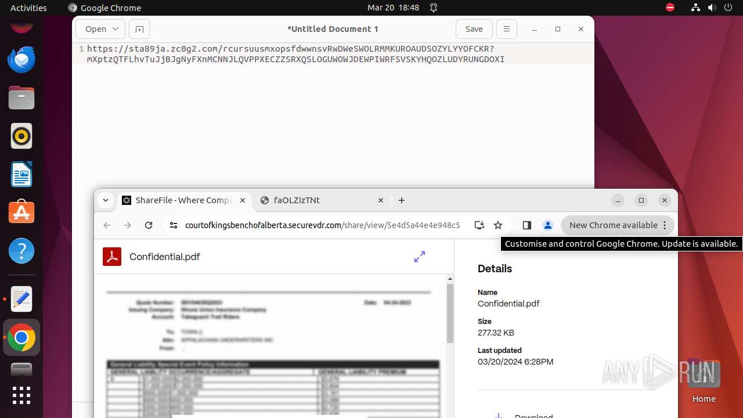Expand Open recent files dropdown
Image resolution: width=743 pixels, height=418 pixels.
(x=116, y=29)
